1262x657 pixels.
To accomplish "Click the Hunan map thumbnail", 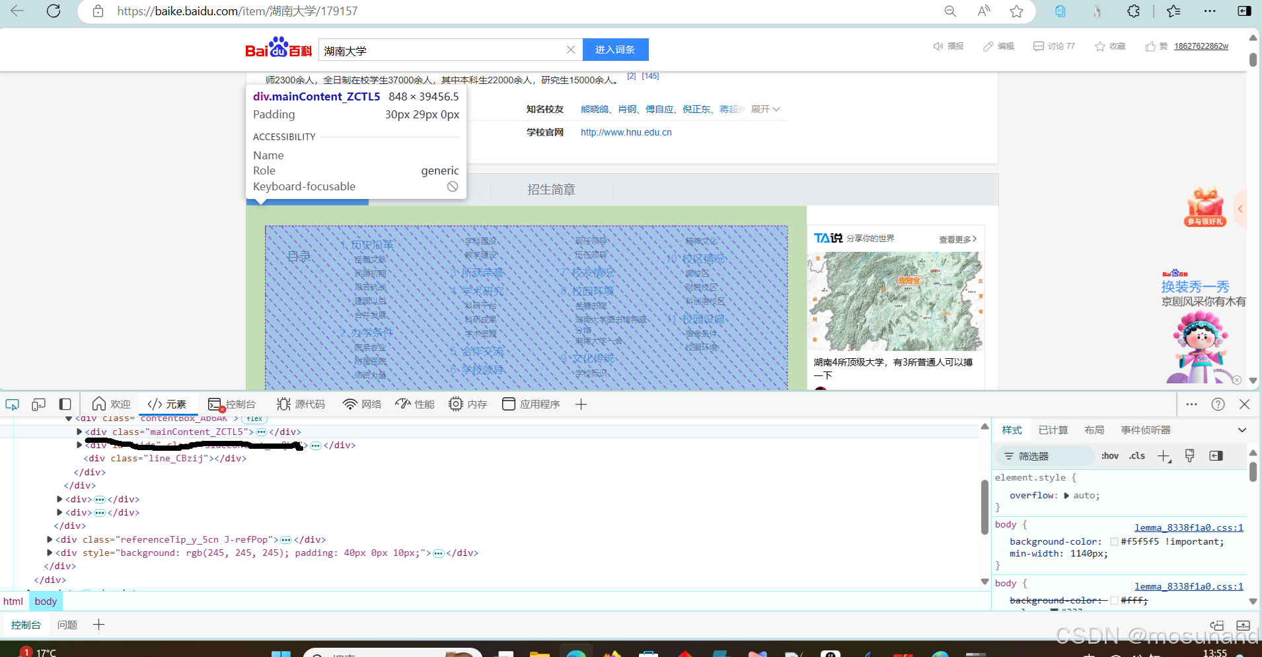I will click(895, 301).
